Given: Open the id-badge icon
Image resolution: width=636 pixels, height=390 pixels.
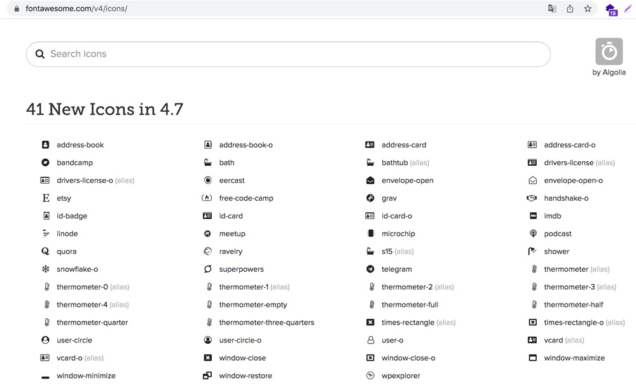Looking at the screenshot, I should click(46, 216).
